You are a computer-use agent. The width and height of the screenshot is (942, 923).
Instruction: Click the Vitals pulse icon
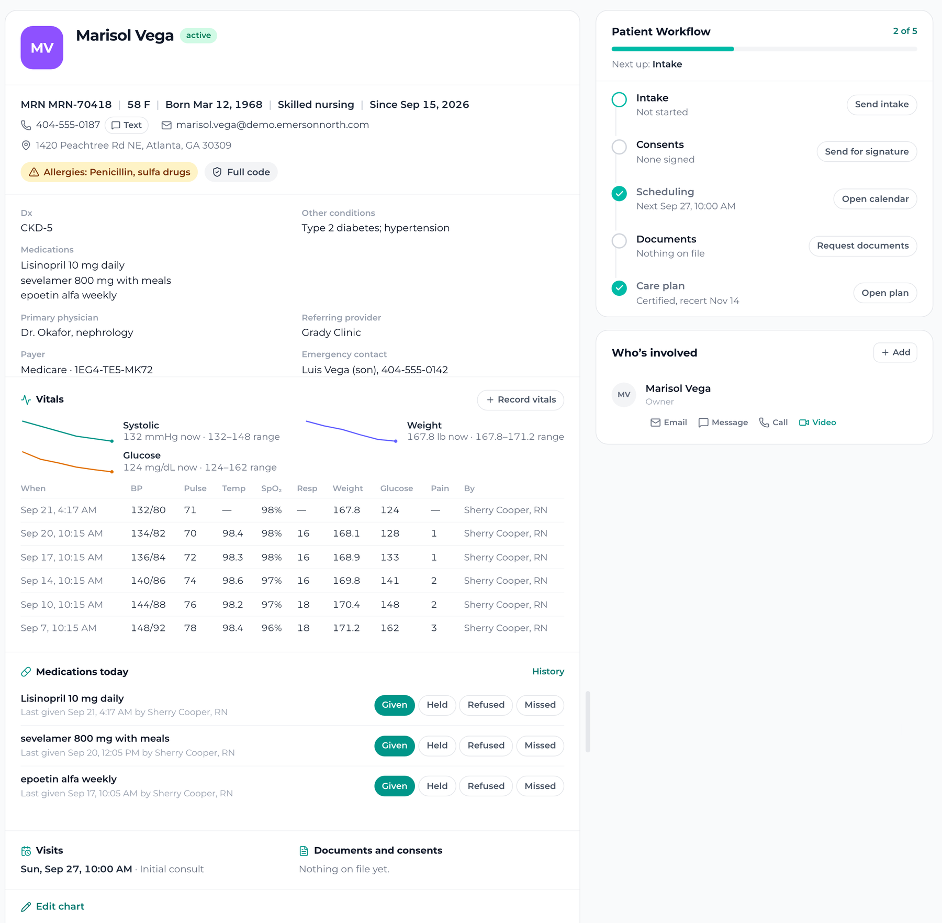[x=26, y=399]
